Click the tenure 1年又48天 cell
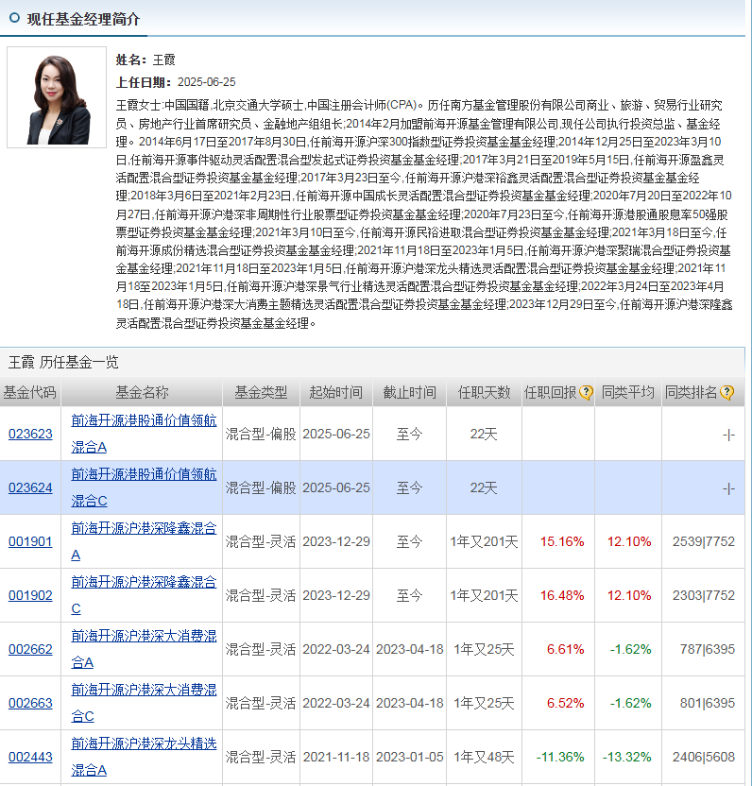Image resolution: width=752 pixels, height=786 pixels. pyautogui.click(x=484, y=757)
